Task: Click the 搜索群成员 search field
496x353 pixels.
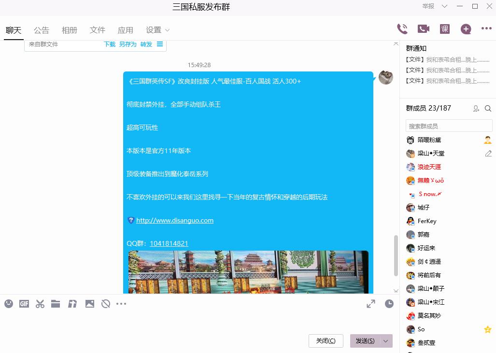Action: pyautogui.click(x=449, y=126)
